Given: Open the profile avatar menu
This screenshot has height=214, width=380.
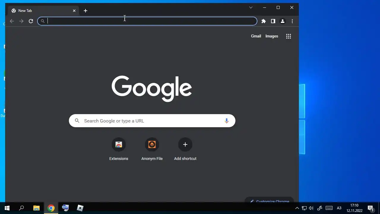Looking at the screenshot, I should (283, 21).
